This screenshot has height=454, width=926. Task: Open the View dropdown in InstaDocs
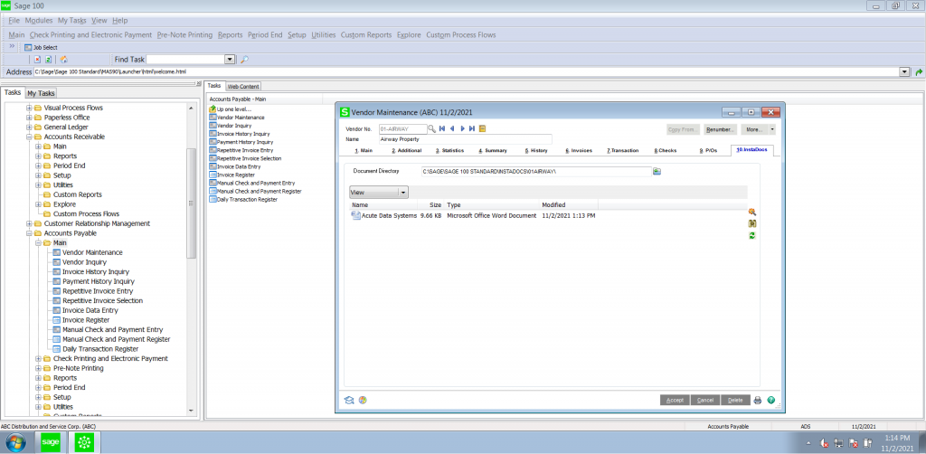click(x=402, y=192)
